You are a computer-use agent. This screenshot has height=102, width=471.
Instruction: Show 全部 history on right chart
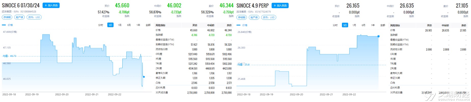click(383, 25)
